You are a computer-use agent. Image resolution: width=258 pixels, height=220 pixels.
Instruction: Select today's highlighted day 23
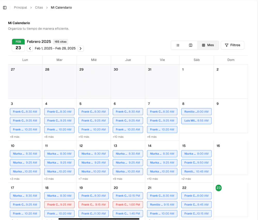[218, 188]
